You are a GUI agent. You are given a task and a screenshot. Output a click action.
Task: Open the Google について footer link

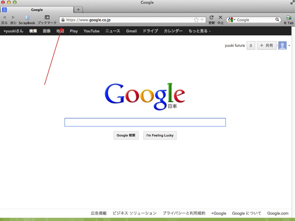[x=247, y=213]
